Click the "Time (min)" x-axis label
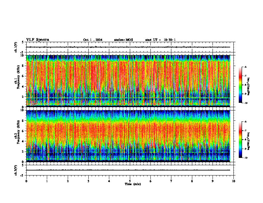This screenshot has height=203, width=263. tap(133, 184)
